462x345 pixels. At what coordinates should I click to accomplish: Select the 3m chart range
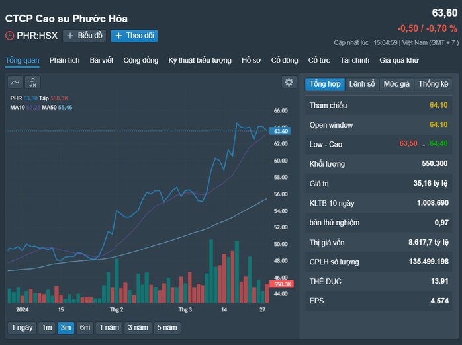pos(66,328)
